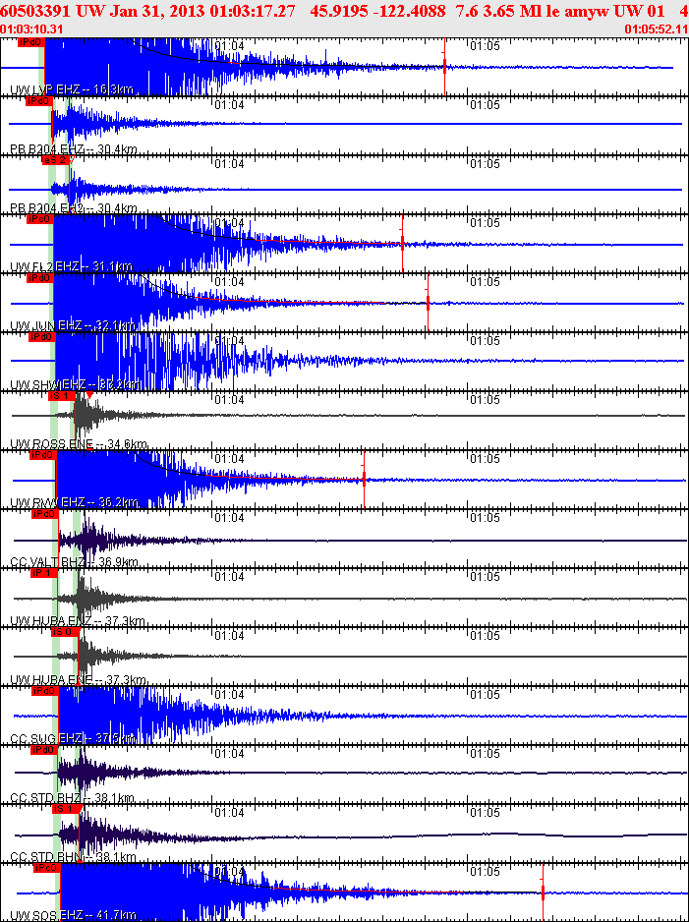The image size is (689, 922).
Task: Click the coda end marker on UW SOS EHZ trace
Action: click(543, 892)
